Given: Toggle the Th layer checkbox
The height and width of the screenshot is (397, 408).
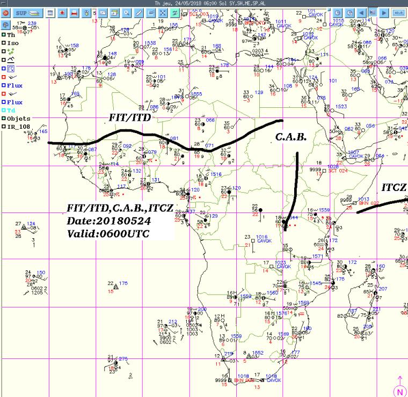Looking at the screenshot, I should click(x=4, y=34).
